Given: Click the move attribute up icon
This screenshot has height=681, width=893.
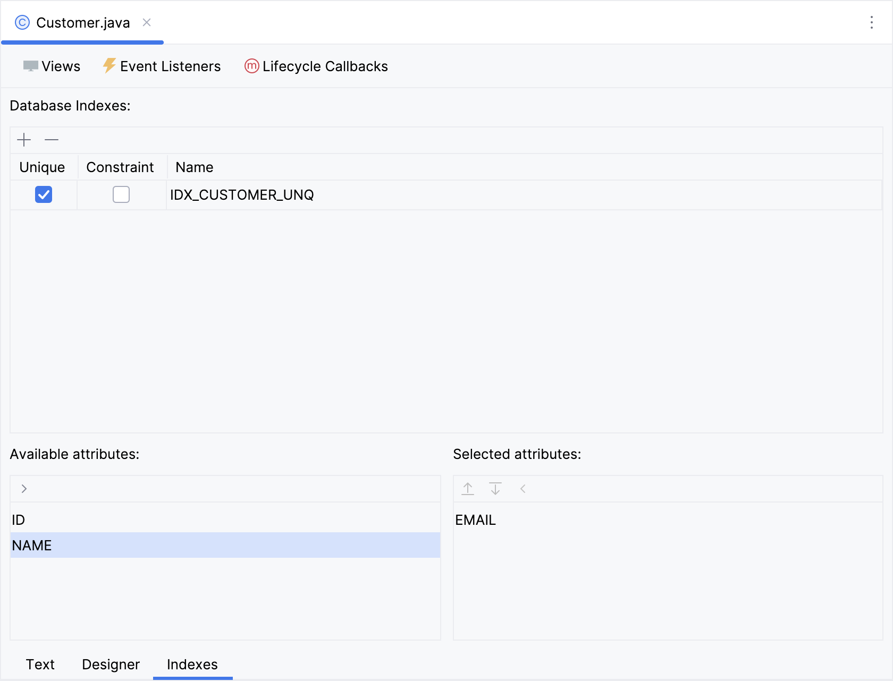Looking at the screenshot, I should click(468, 489).
